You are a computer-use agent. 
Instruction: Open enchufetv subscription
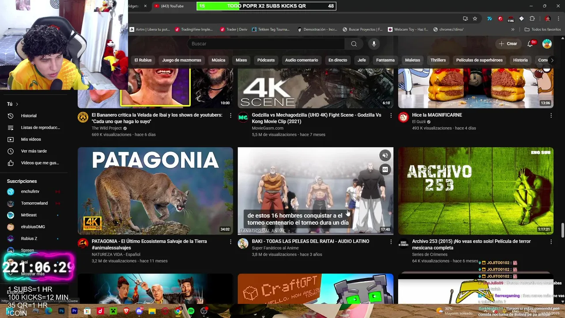pos(34,192)
